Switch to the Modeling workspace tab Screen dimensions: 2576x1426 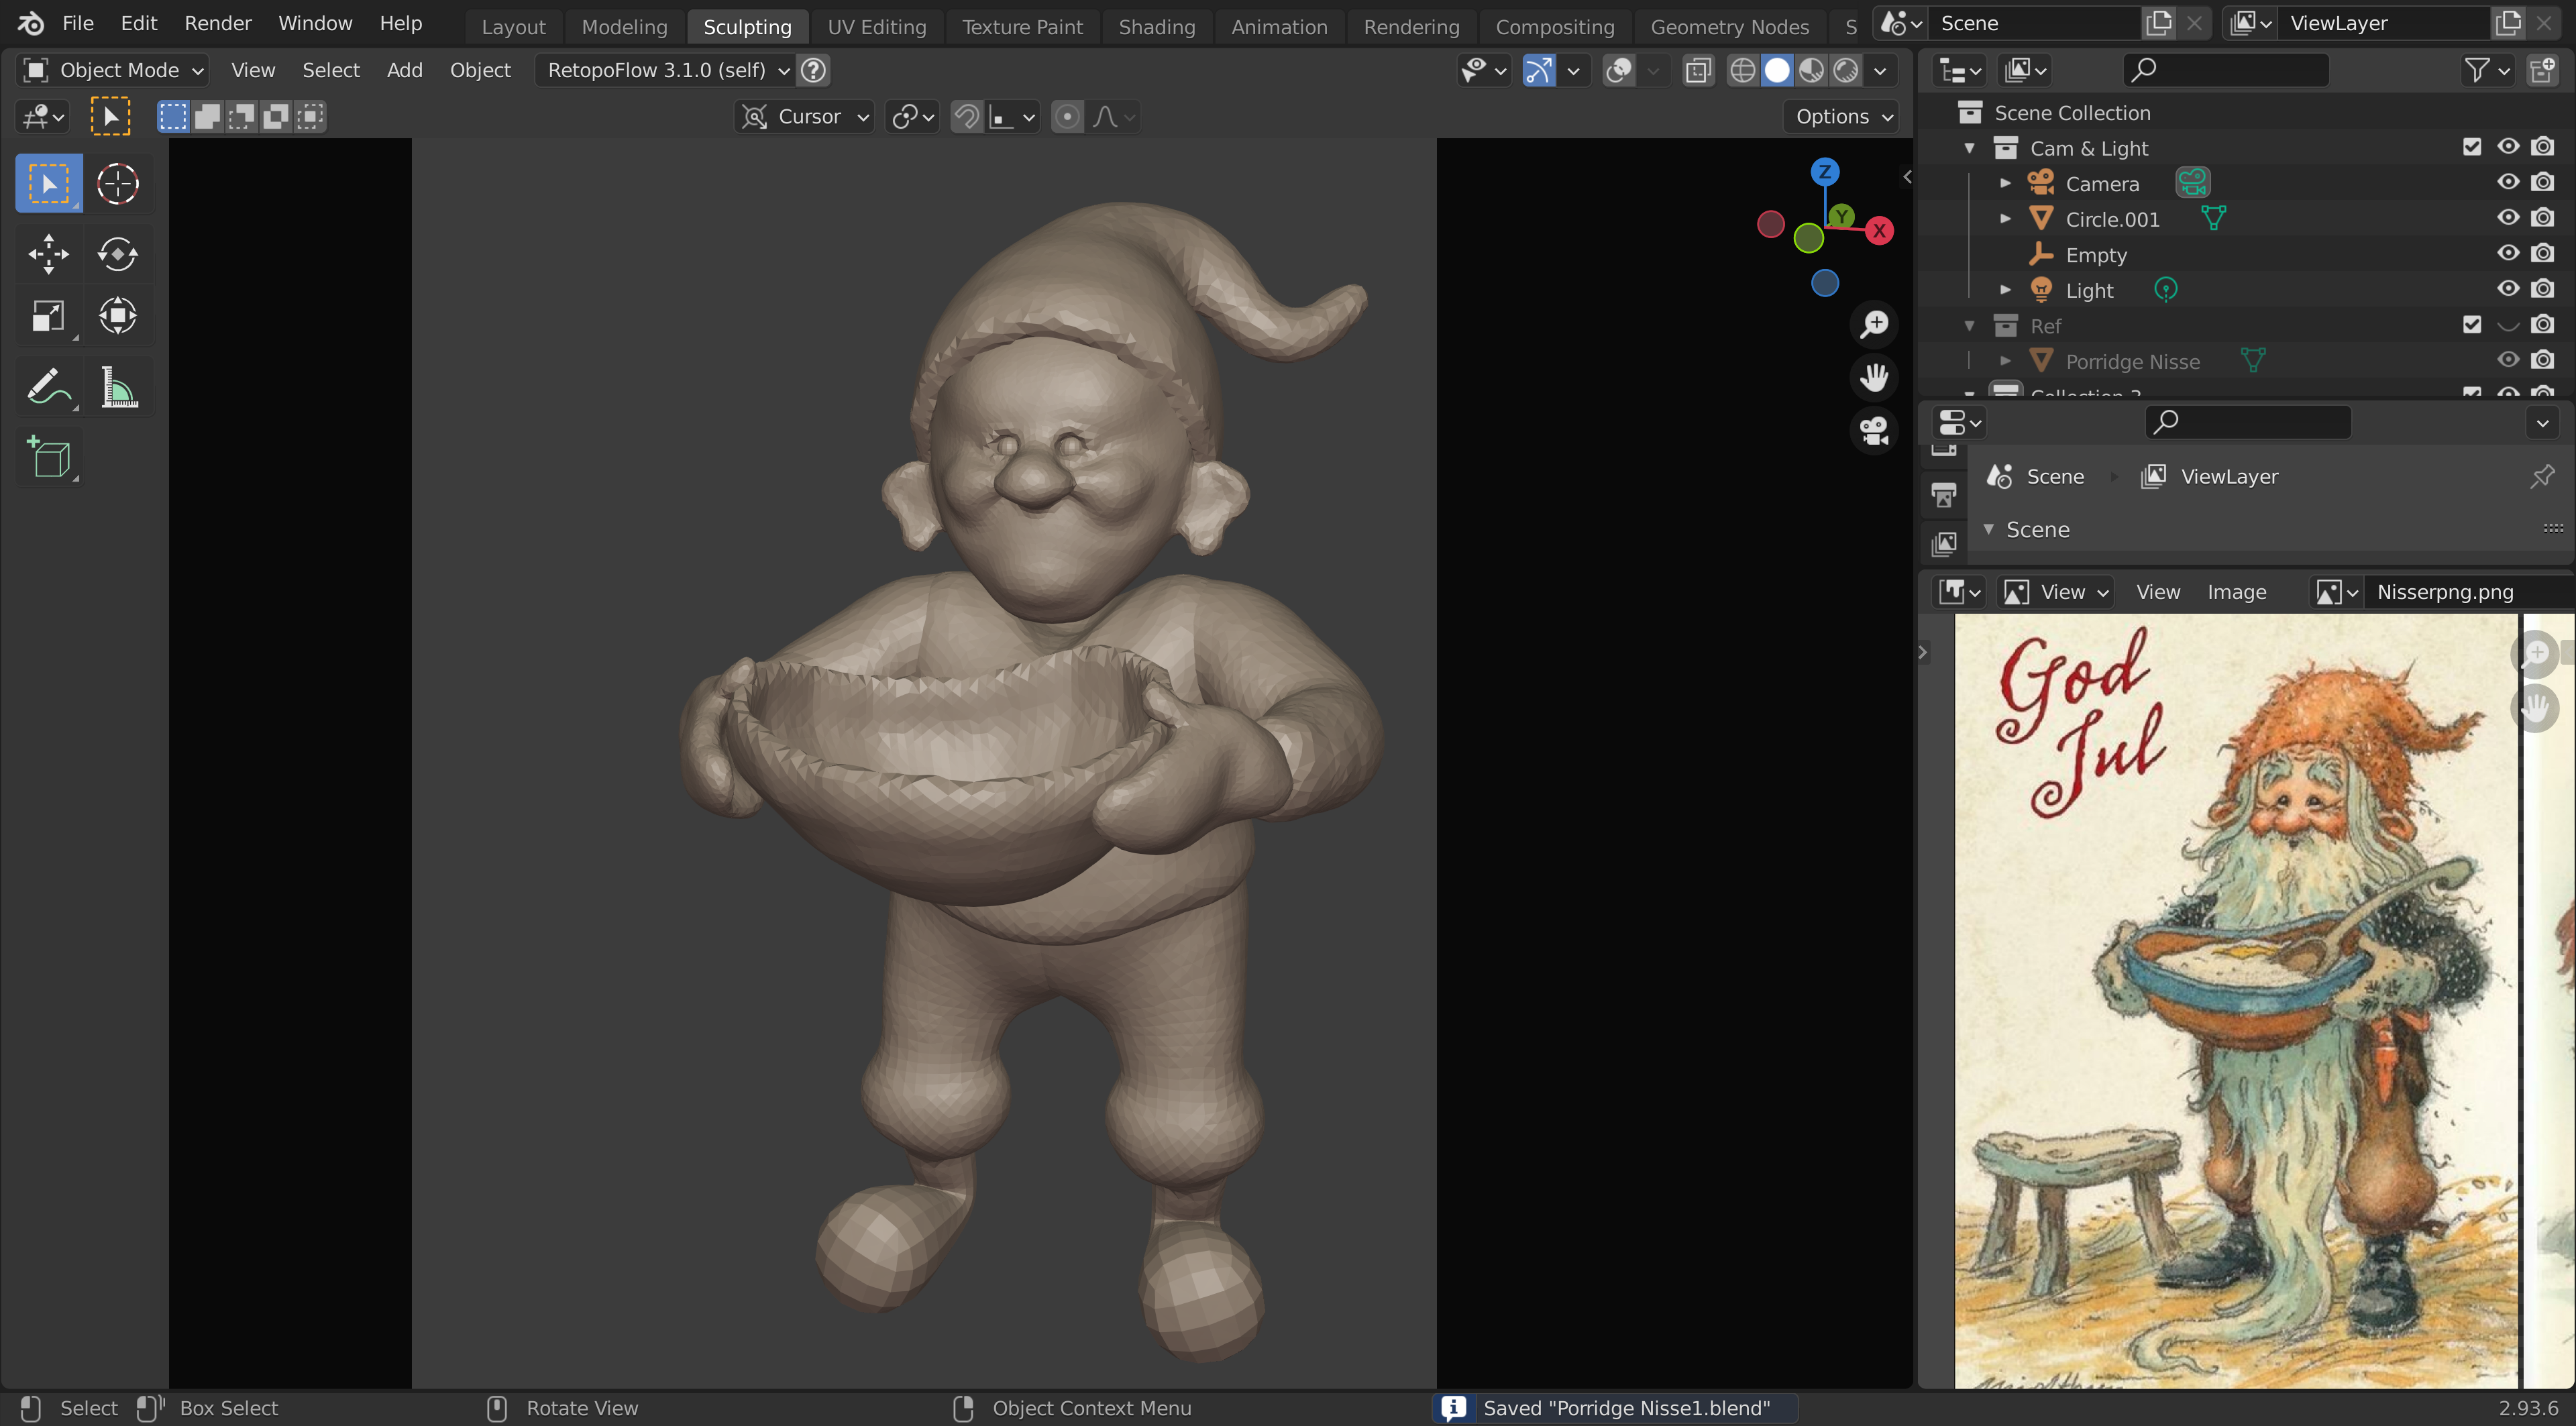click(x=624, y=27)
